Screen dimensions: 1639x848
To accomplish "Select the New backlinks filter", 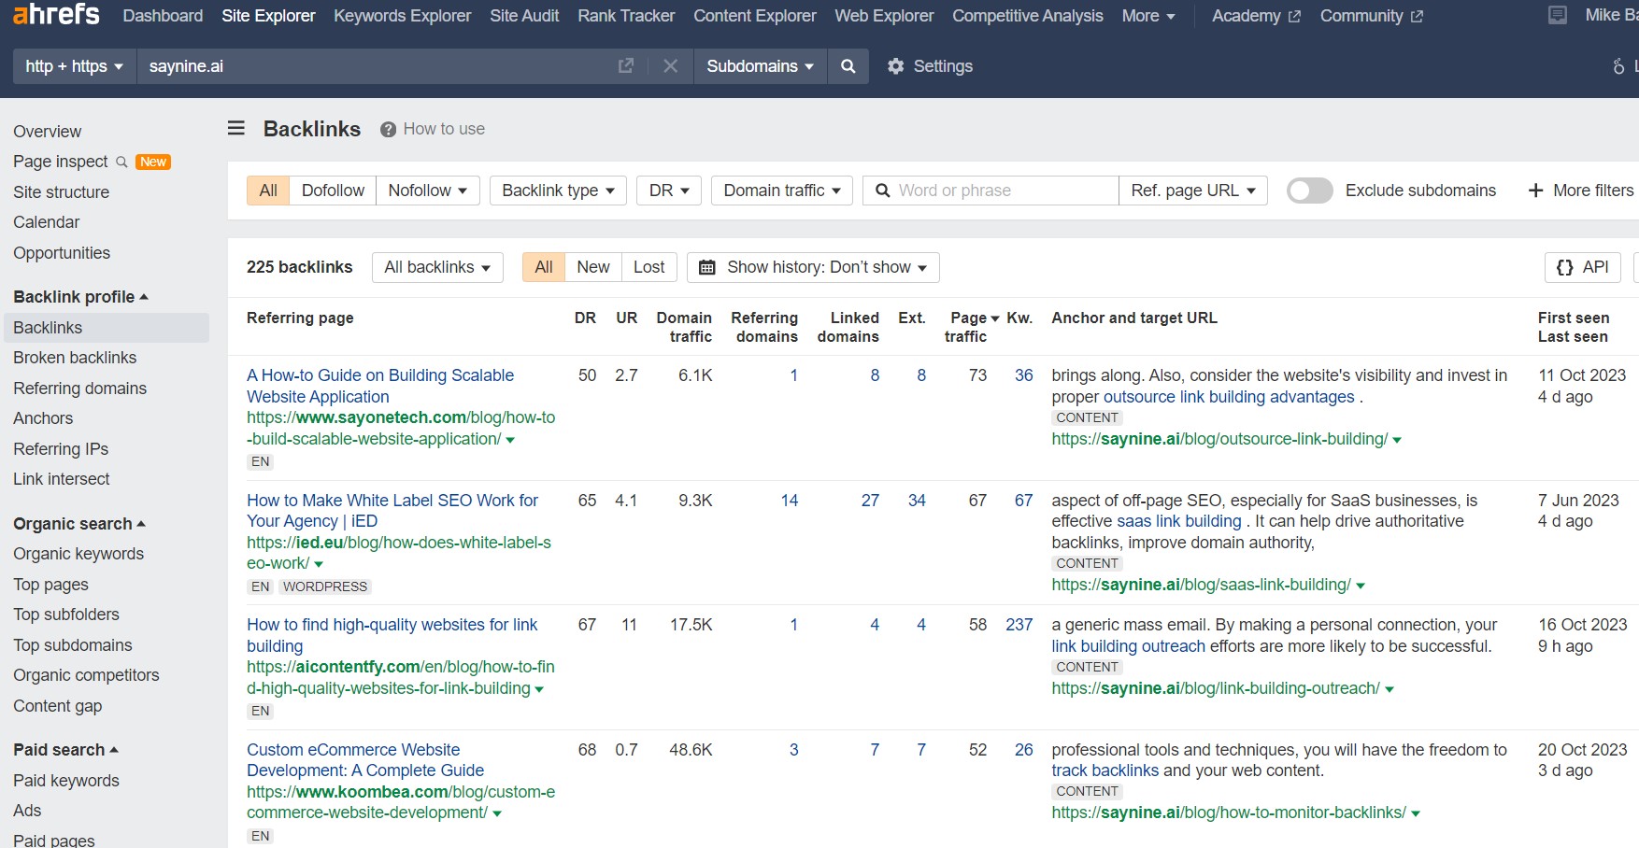I will tap(592, 267).
